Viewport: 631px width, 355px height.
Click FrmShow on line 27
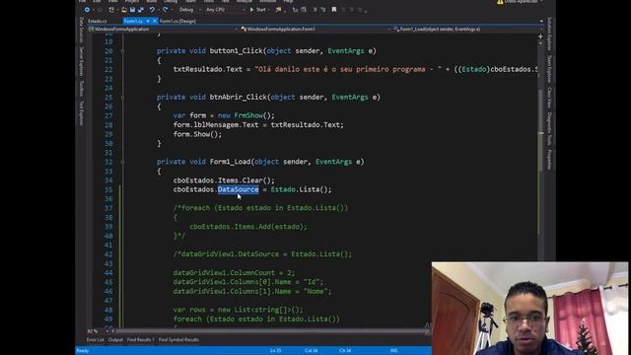tap(248, 115)
